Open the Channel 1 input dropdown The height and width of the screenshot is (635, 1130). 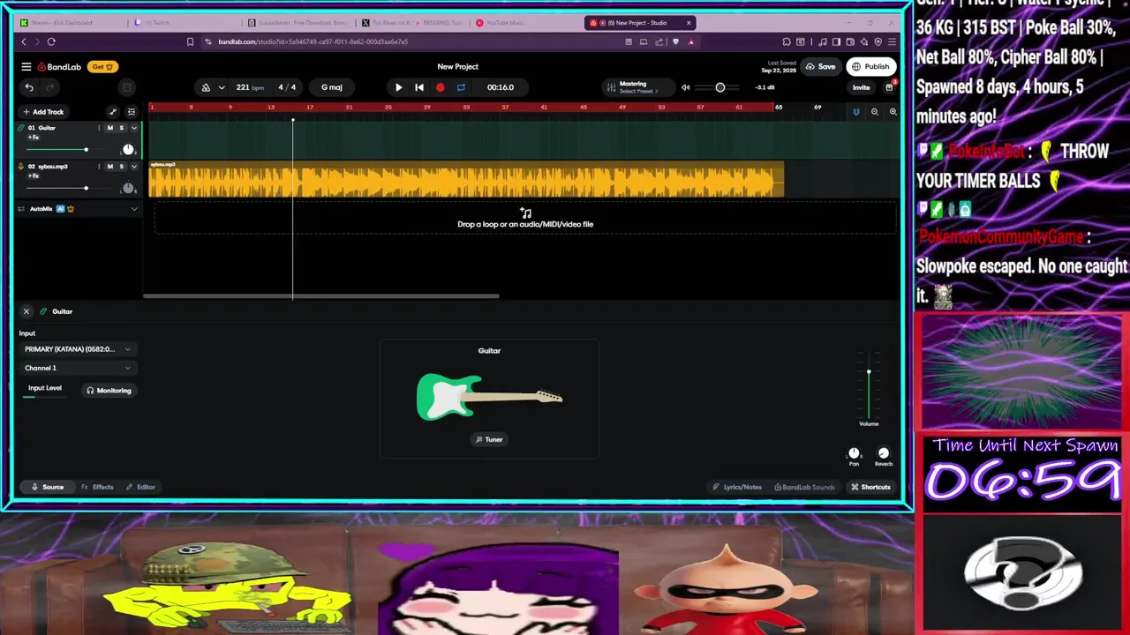(78, 368)
